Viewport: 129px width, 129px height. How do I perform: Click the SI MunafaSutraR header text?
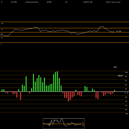[x=32, y=2]
